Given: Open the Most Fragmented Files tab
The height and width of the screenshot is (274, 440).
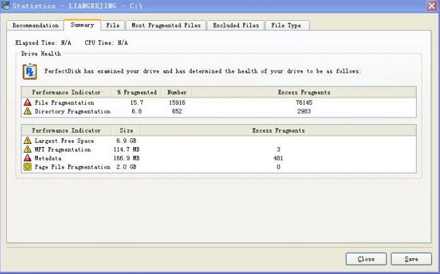Looking at the screenshot, I should click(166, 25).
